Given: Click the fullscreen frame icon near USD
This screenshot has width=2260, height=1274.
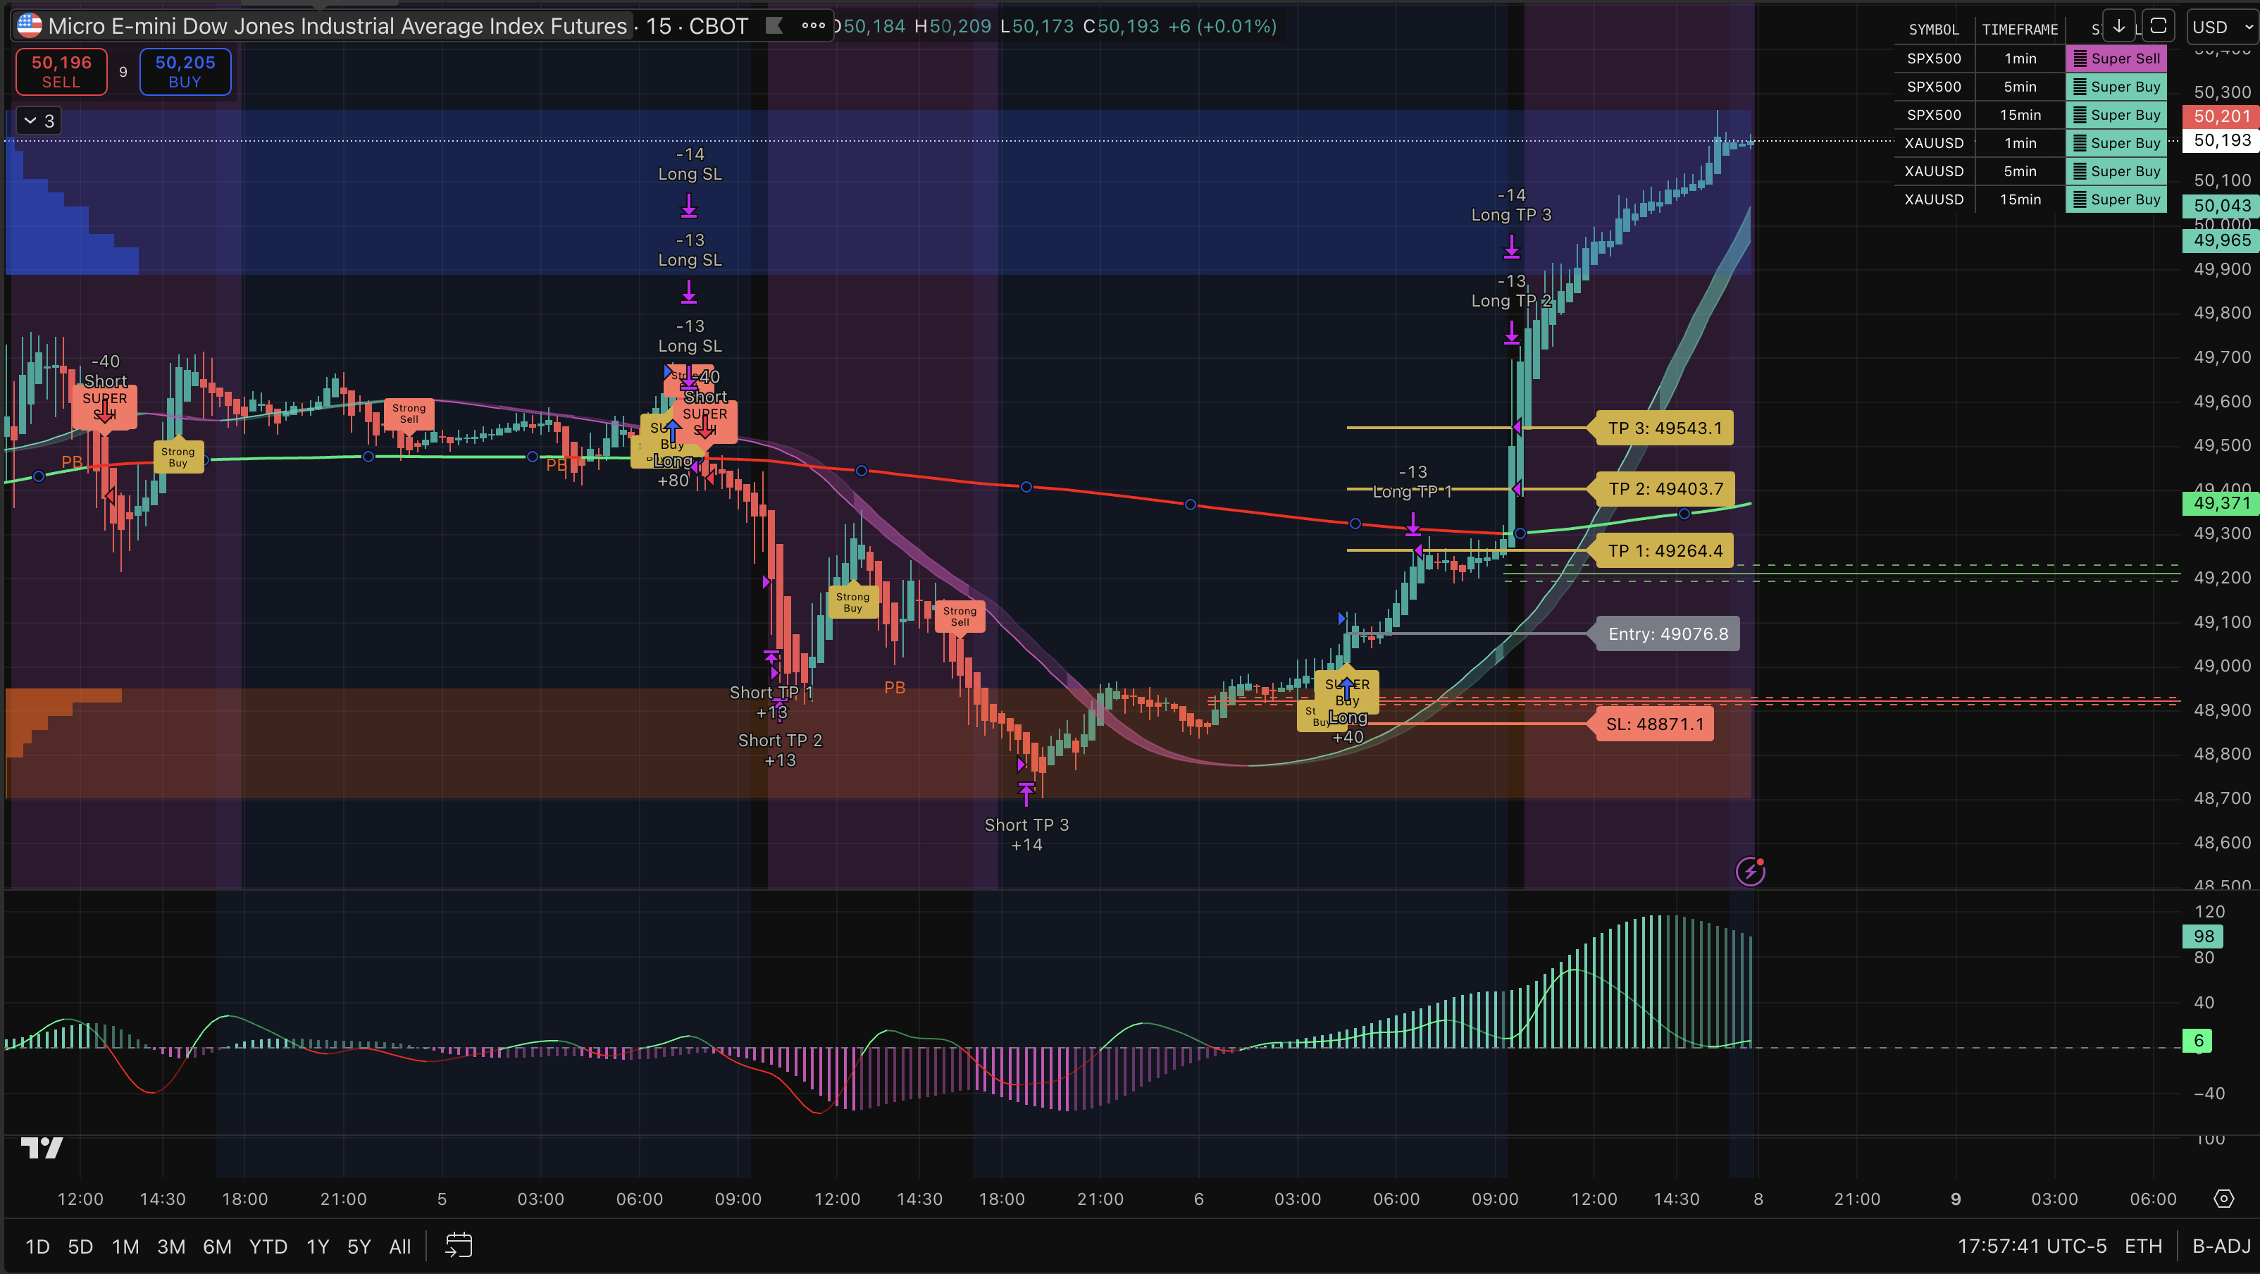Looking at the screenshot, I should (2159, 26).
